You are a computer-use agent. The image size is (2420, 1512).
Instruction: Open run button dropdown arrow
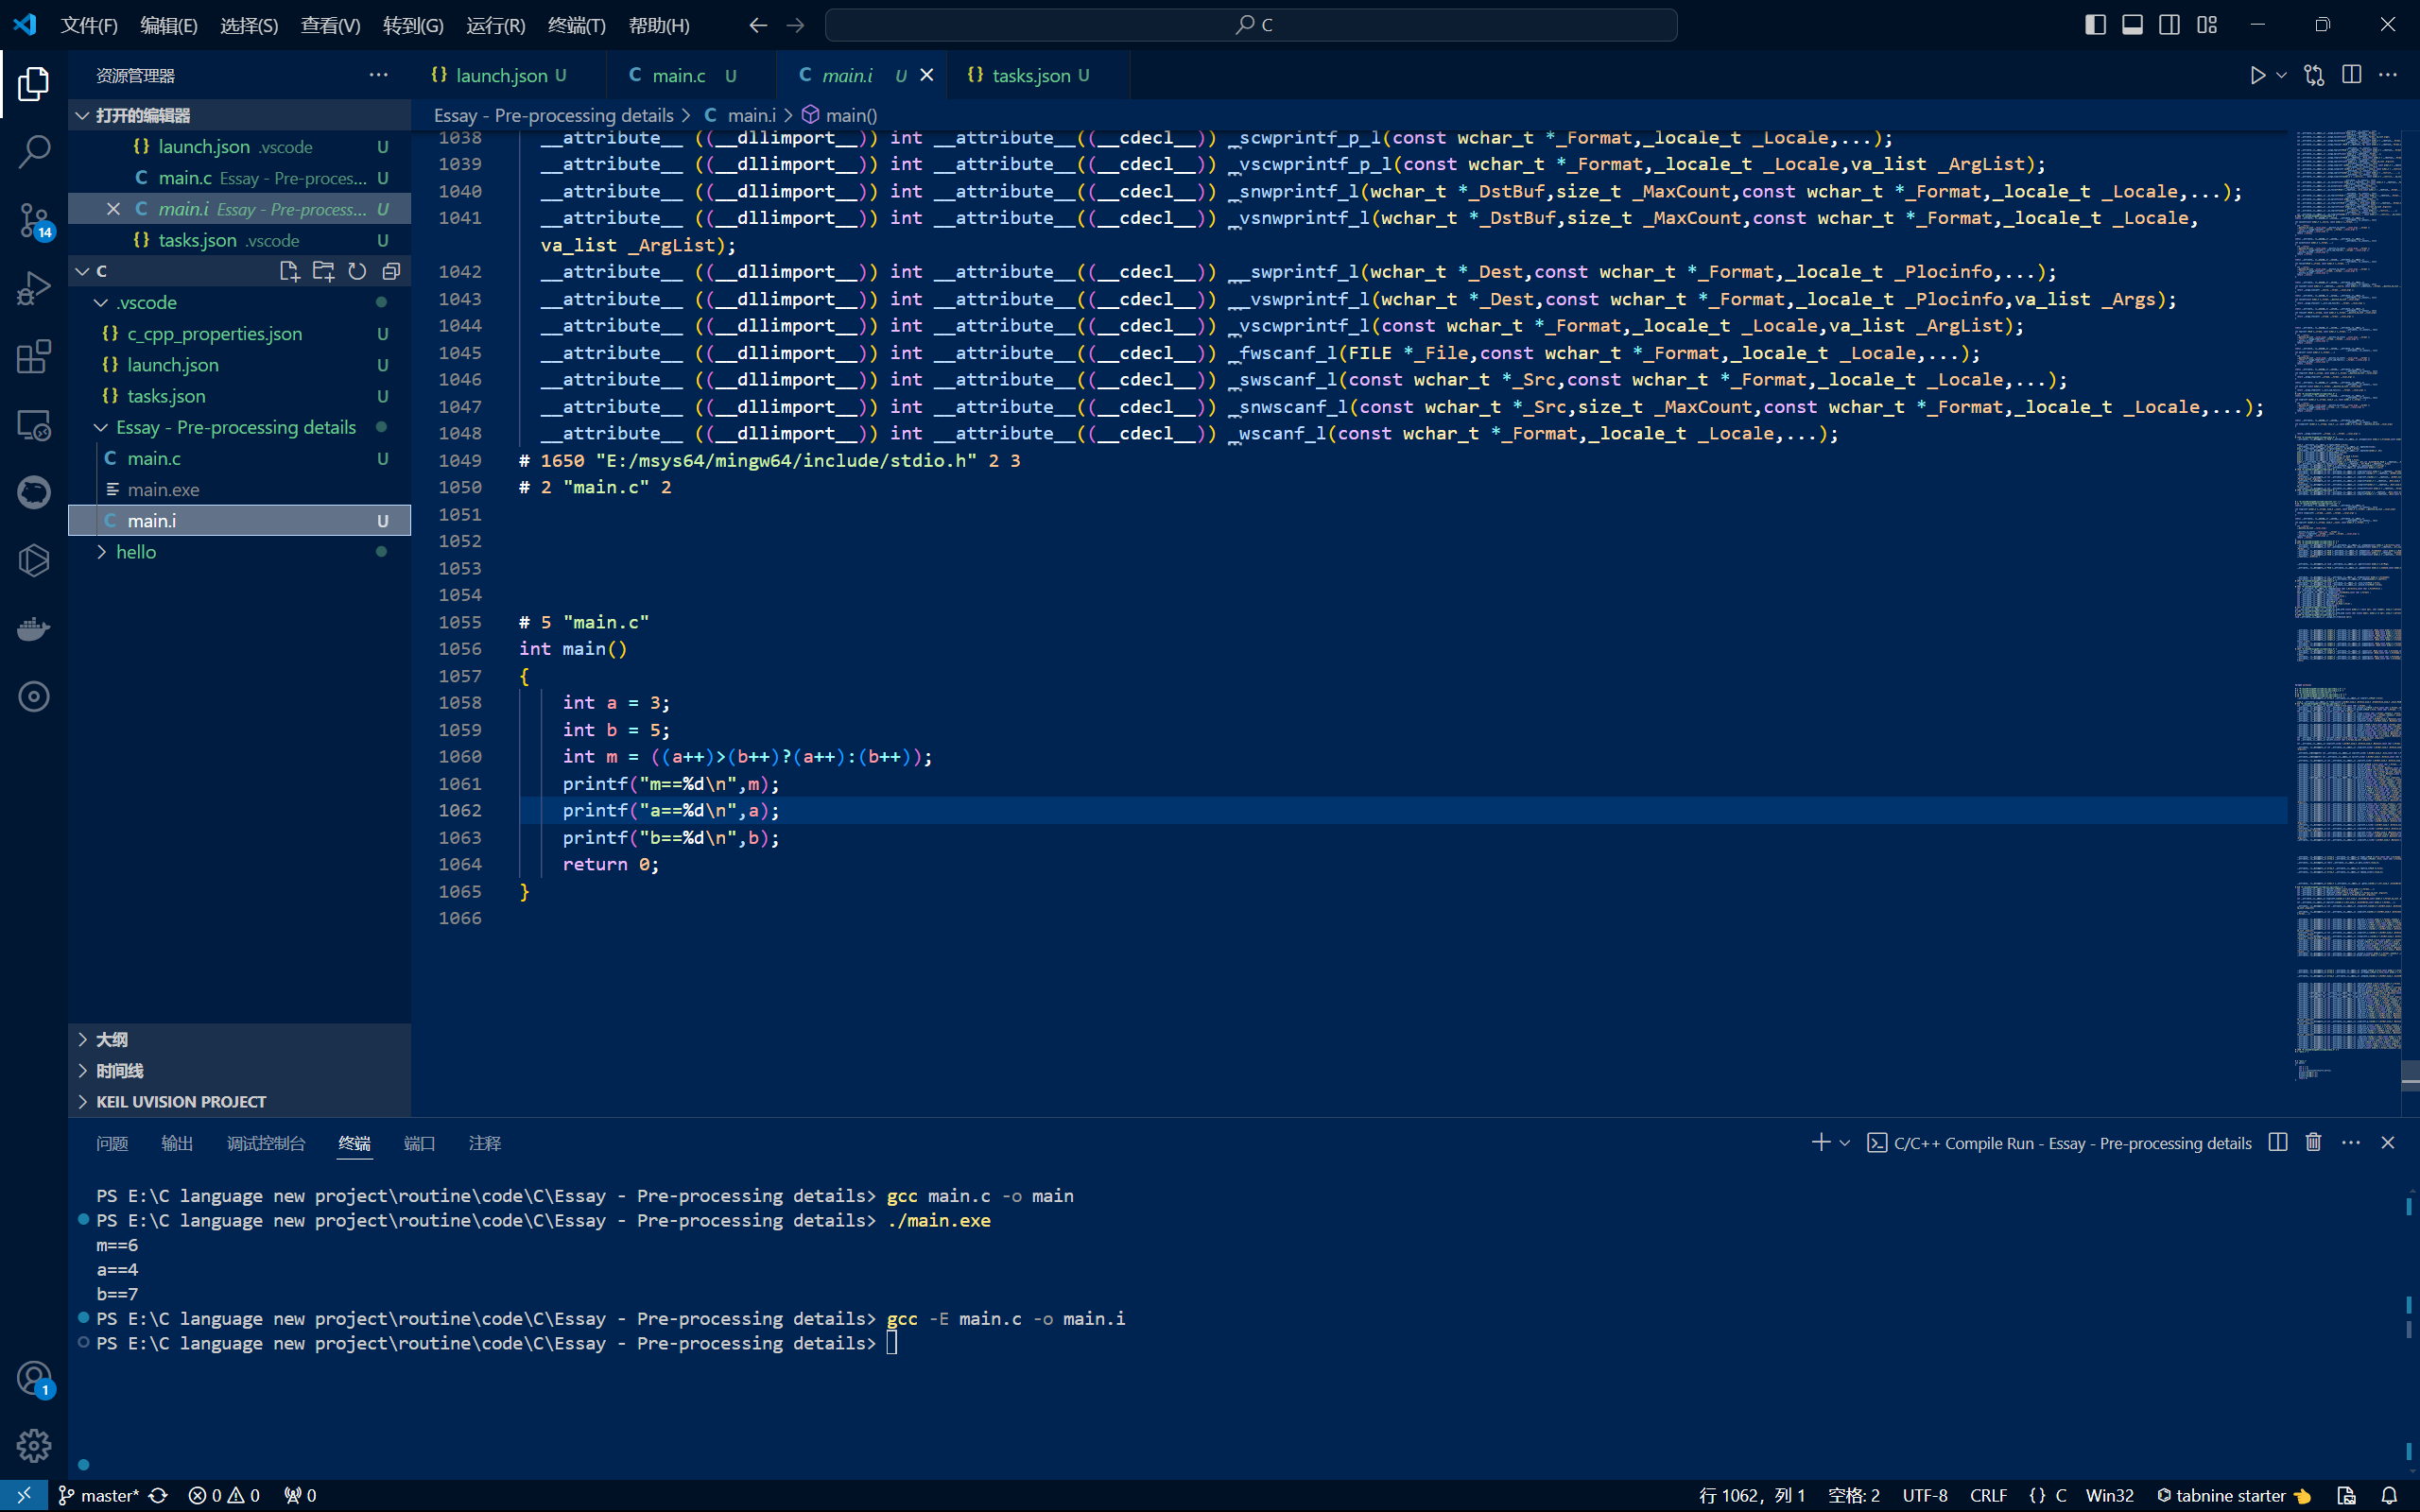pos(2281,75)
